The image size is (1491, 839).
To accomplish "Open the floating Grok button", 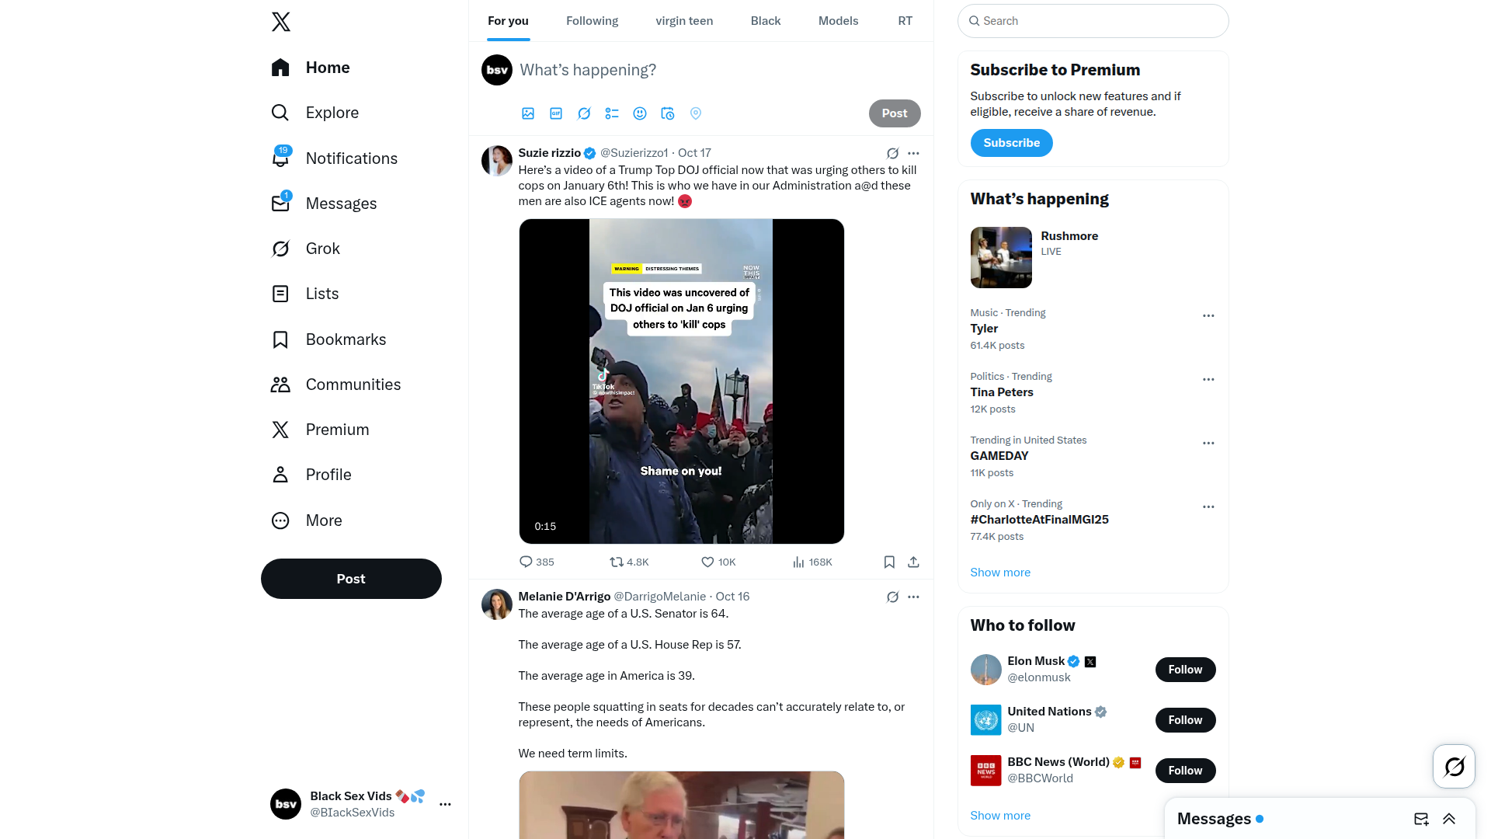I will click(1454, 767).
